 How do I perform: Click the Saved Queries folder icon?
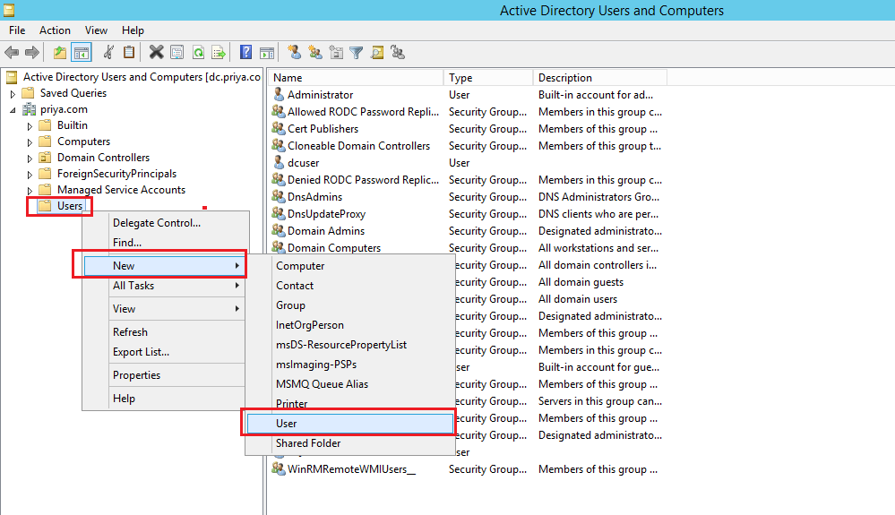coord(28,93)
